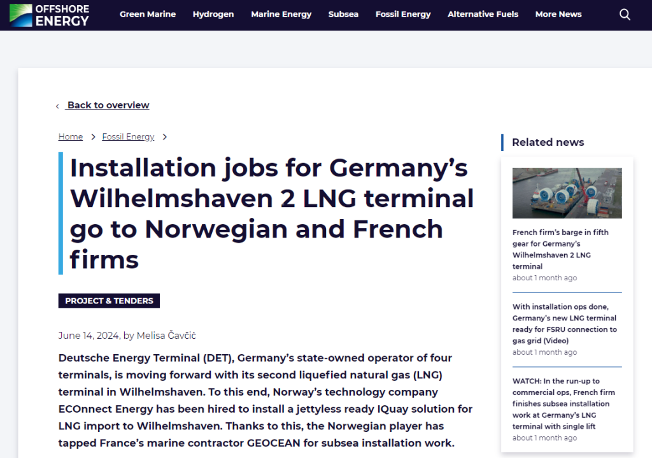
Task: Open 'With installation ops done' related article
Action: 565,324
